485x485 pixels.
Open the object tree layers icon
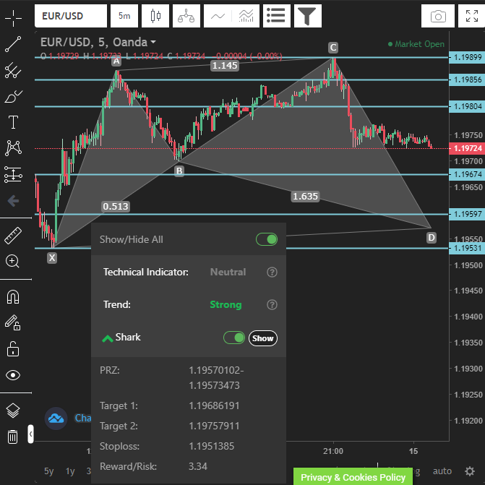13,411
